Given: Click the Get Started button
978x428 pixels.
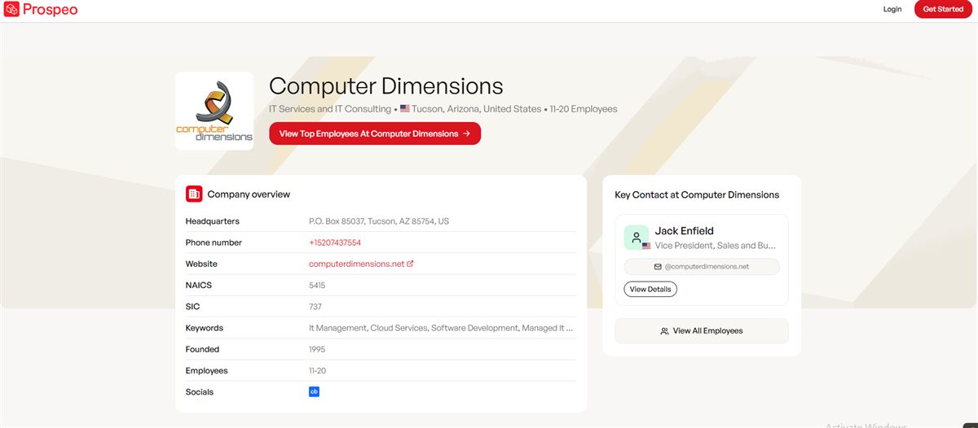Looking at the screenshot, I should pos(943,9).
